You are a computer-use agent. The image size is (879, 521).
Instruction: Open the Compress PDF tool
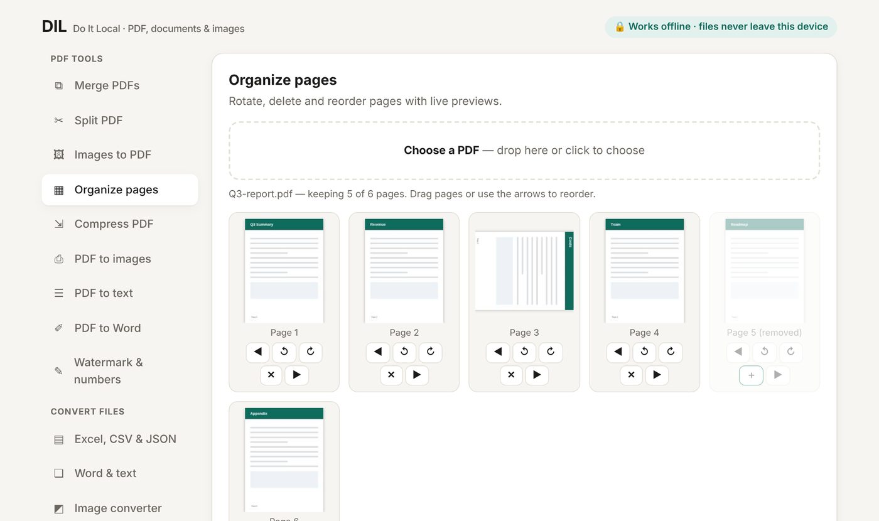(120, 224)
